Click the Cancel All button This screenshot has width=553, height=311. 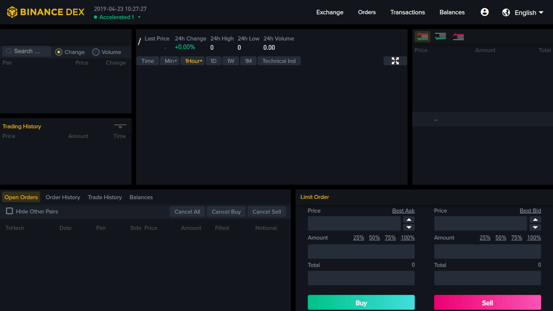[x=187, y=212]
